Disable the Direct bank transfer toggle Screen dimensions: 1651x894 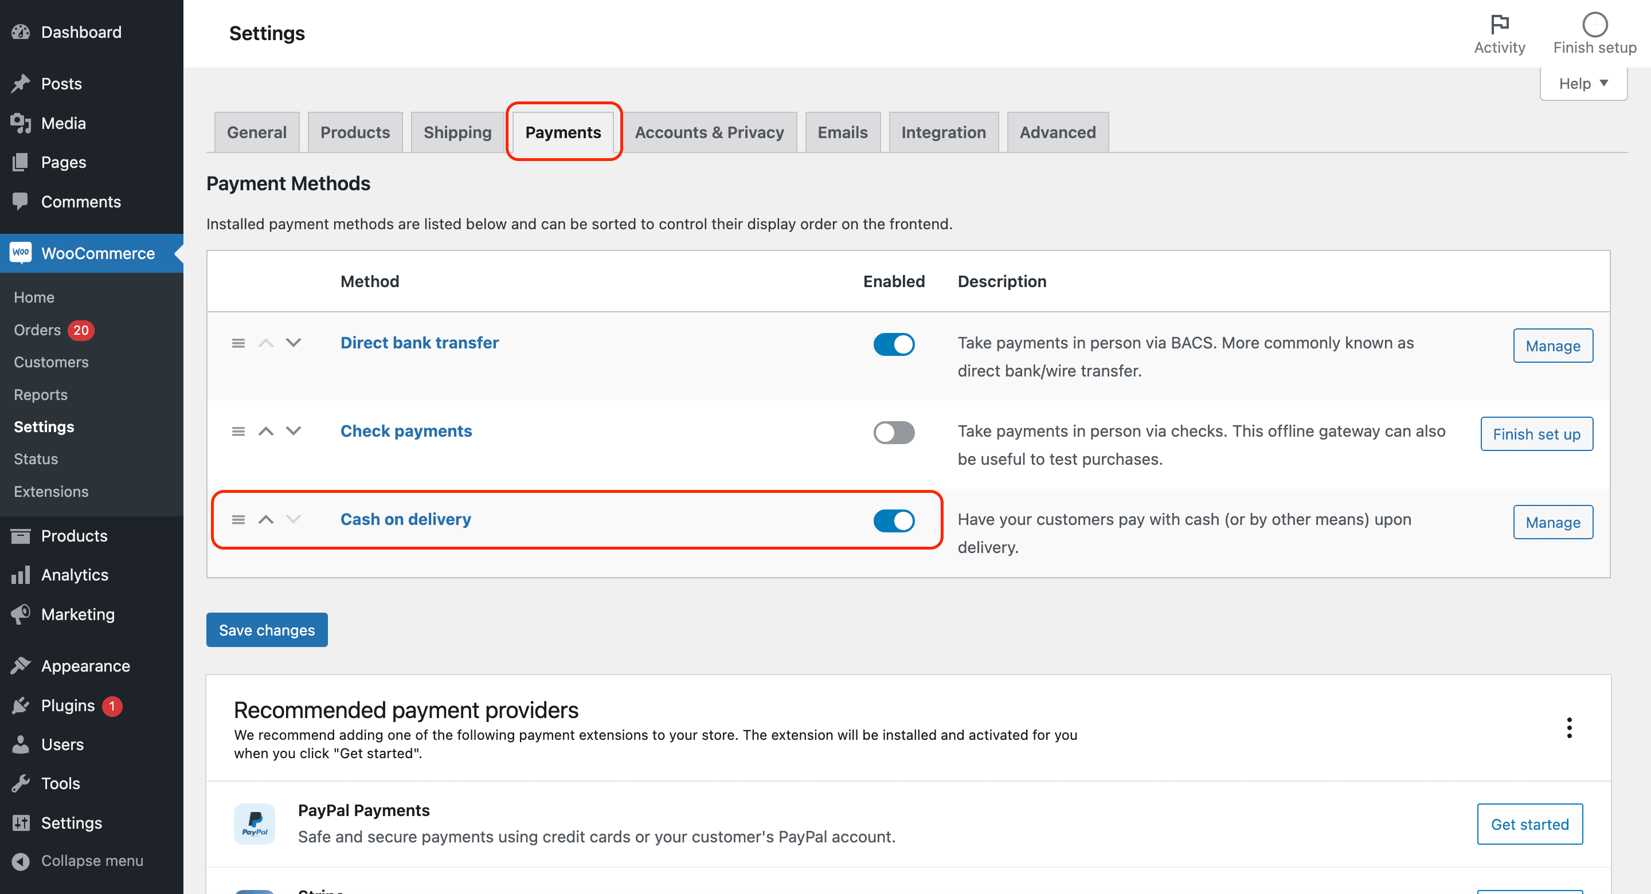894,344
